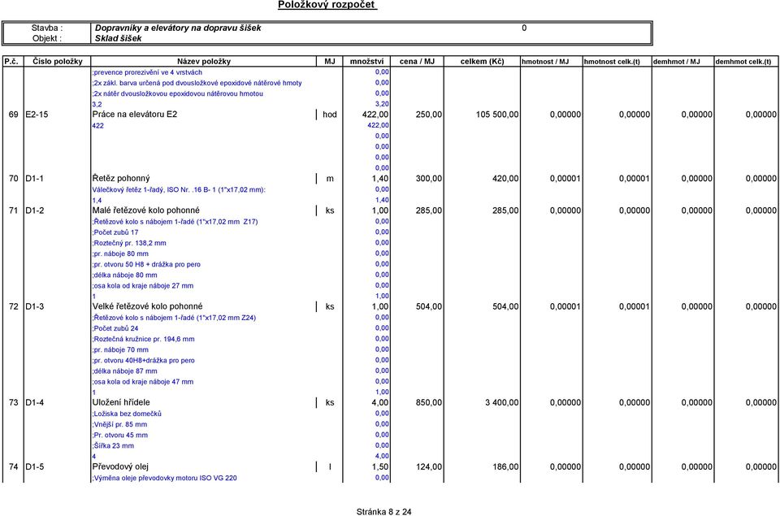Click the total "186,00"
Image resolution: width=780 pixels, height=516 pixels.
coord(505,466)
